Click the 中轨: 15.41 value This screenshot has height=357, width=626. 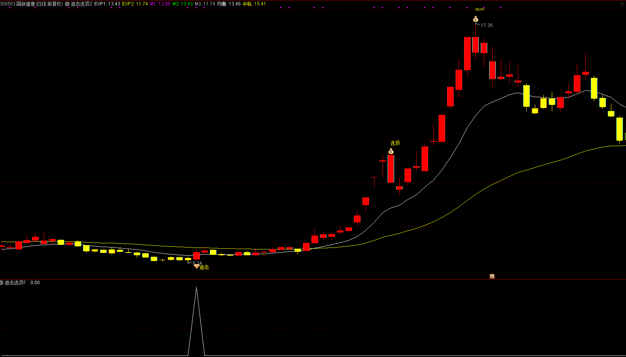[254, 4]
